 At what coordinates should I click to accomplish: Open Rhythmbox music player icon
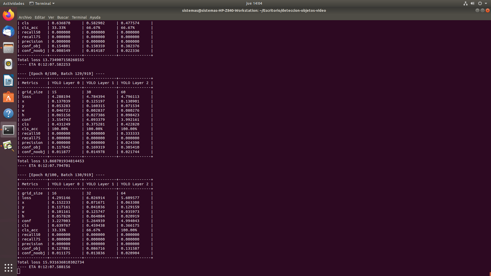coord(8,64)
